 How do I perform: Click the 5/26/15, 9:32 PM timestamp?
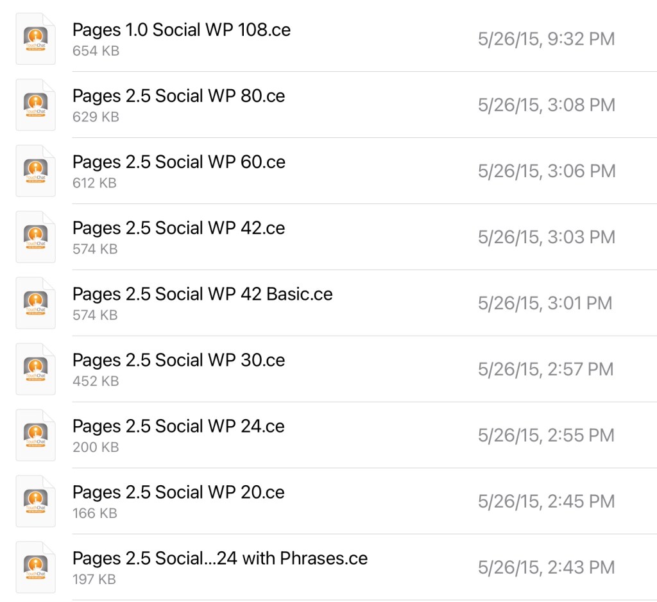[546, 39]
